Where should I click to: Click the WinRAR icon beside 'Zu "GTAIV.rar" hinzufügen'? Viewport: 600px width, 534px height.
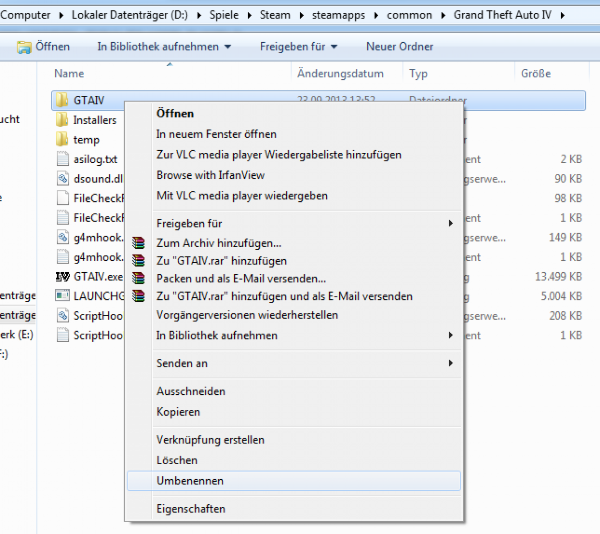coord(138,261)
